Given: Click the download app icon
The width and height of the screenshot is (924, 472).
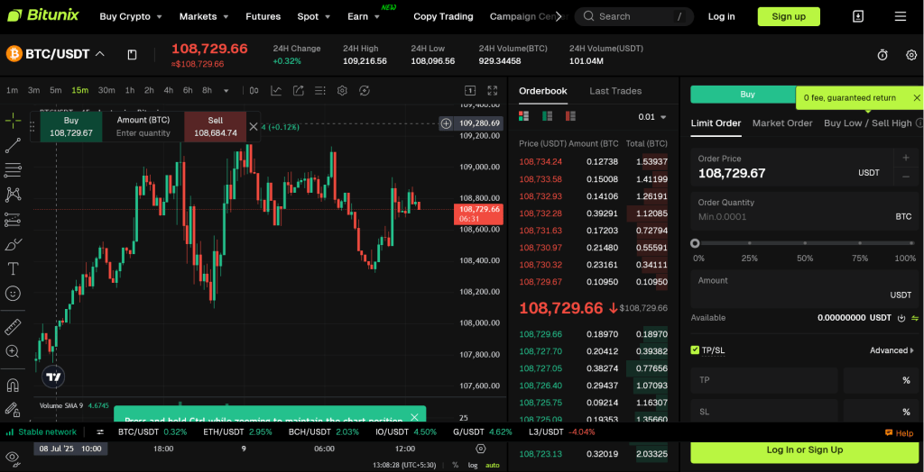Looking at the screenshot, I should click(858, 16).
